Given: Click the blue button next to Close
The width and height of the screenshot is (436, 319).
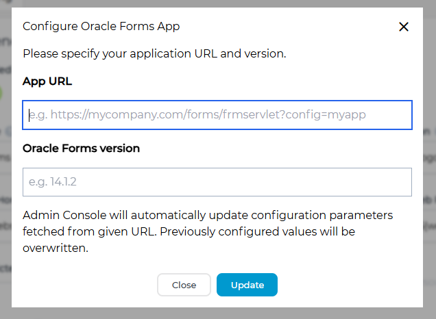Looking at the screenshot, I should [247, 285].
